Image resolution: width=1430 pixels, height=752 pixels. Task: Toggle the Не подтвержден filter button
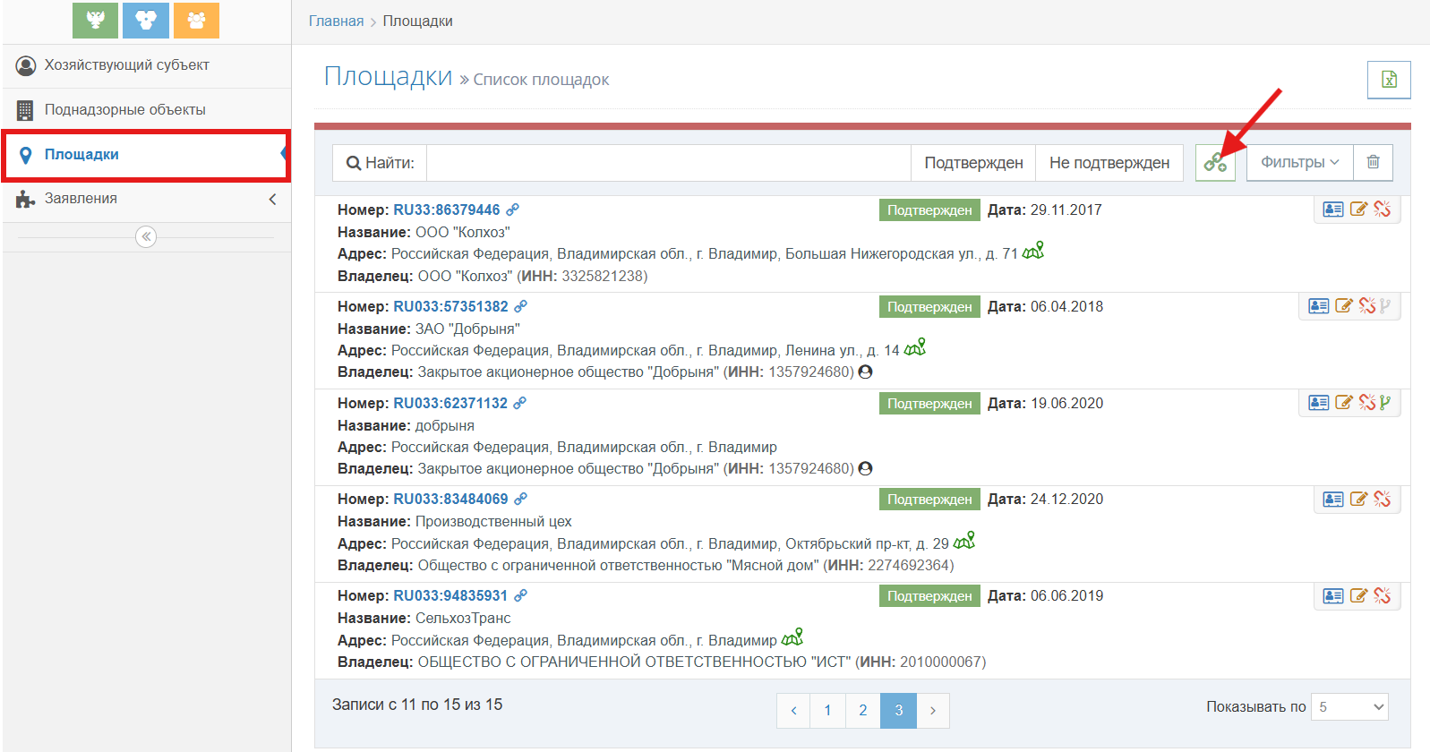tap(1109, 163)
